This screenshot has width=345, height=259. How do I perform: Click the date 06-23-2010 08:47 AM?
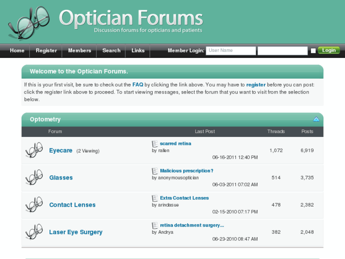(235, 239)
